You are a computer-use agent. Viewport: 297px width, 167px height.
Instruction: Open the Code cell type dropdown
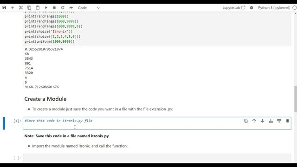(89, 8)
